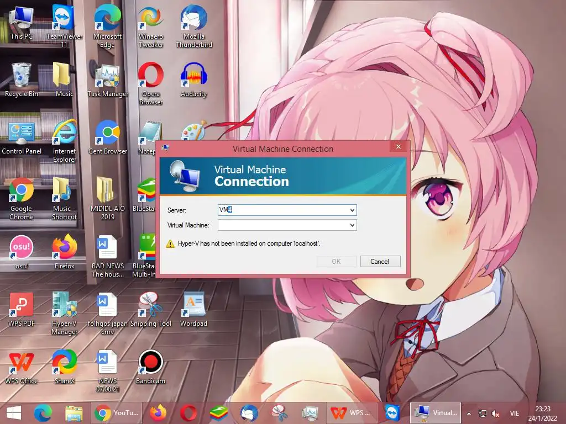
Task: Open osu! desktop shortcut
Action: tap(22, 252)
